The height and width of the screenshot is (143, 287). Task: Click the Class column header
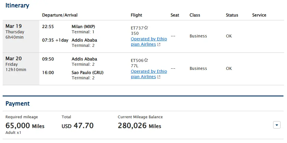(195, 15)
